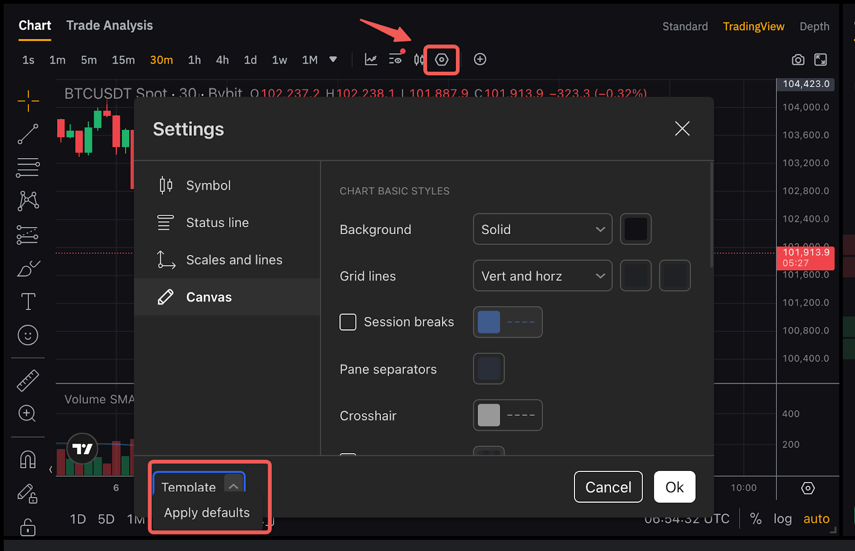Screen dimensions: 855x551
Task: Open chart settings gear icon in toolbar
Action: [x=441, y=59]
